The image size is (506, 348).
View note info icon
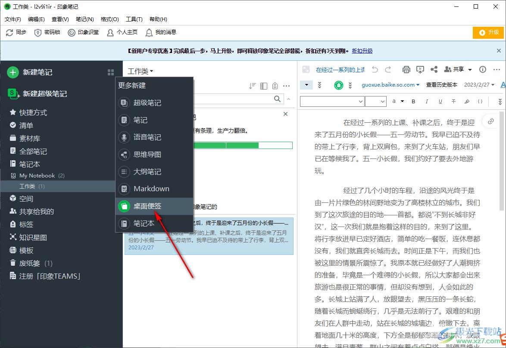click(483, 69)
